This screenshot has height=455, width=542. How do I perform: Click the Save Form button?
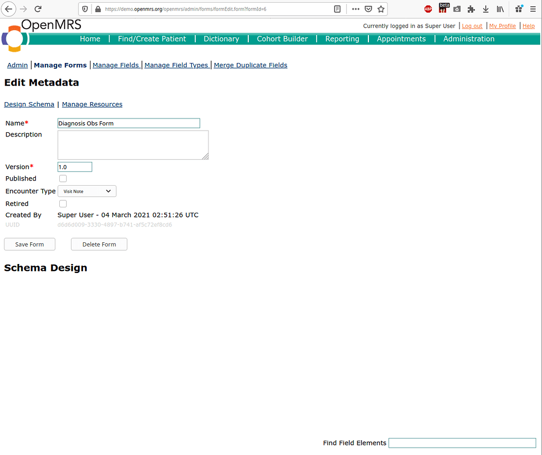[x=29, y=244]
